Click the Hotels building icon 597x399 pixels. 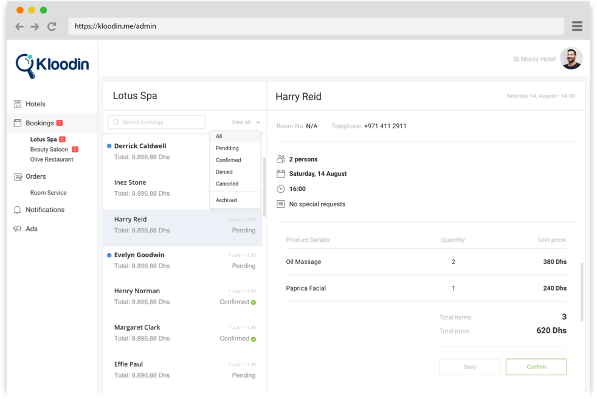click(x=18, y=104)
